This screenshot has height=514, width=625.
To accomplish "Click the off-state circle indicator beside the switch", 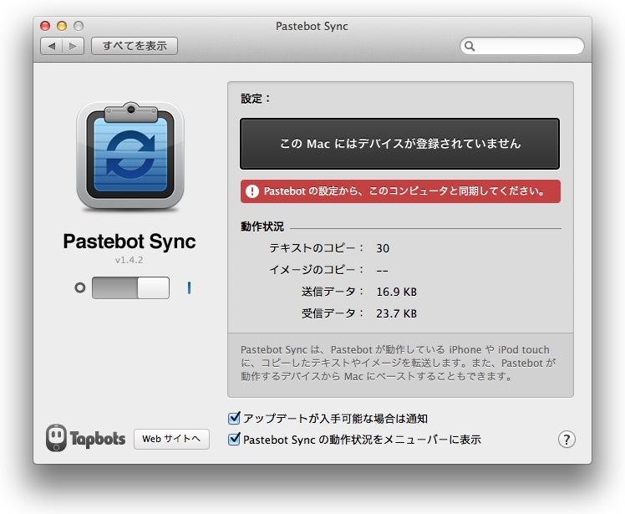I will 79,288.
